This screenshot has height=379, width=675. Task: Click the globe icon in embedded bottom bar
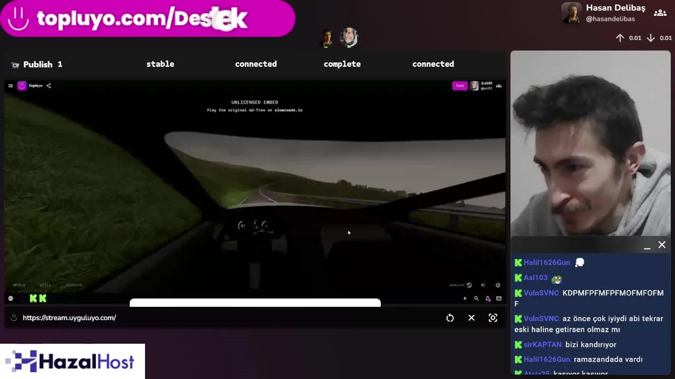(x=11, y=298)
